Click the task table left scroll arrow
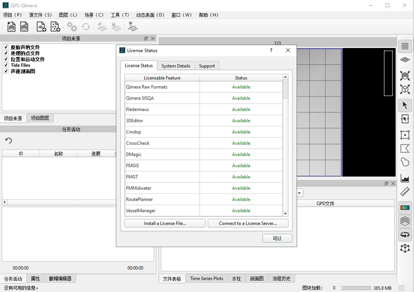Screen dimensions: 414x292 (x=5, y=202)
